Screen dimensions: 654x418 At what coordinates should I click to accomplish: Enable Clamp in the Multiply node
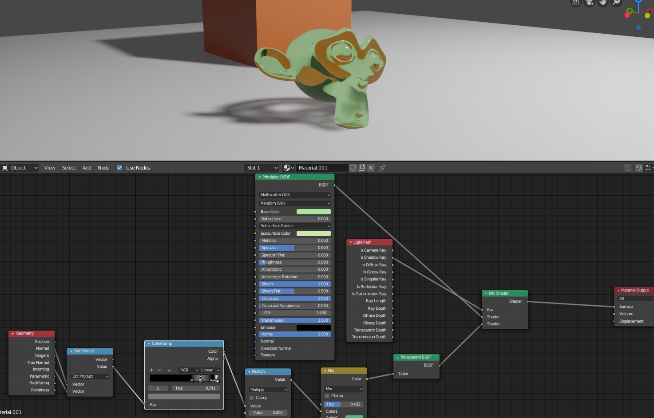tap(252, 398)
